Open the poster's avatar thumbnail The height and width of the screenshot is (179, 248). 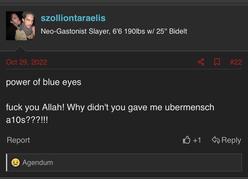[20, 26]
